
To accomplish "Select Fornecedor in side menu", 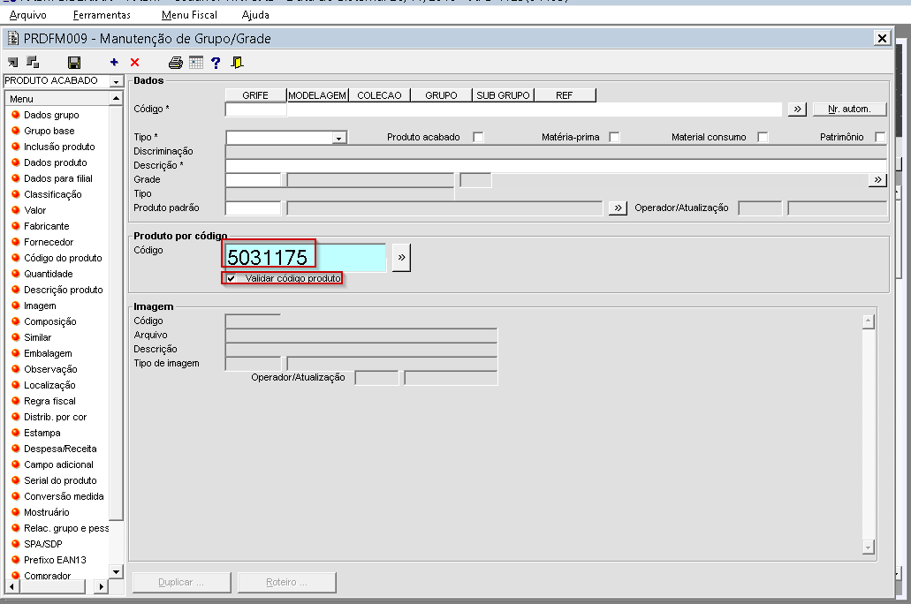I will 49,242.
